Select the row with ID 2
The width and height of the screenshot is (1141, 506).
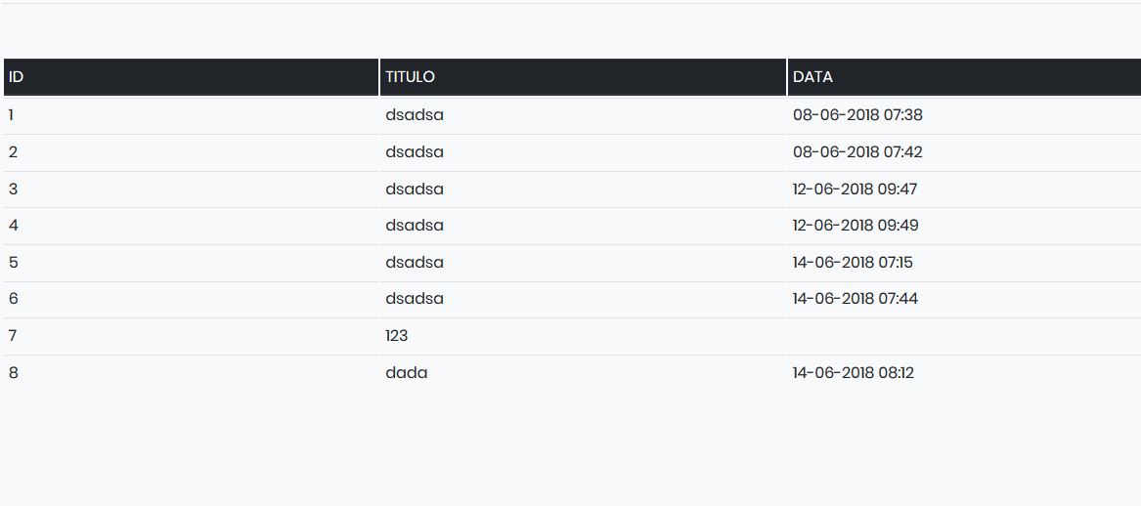572,152
